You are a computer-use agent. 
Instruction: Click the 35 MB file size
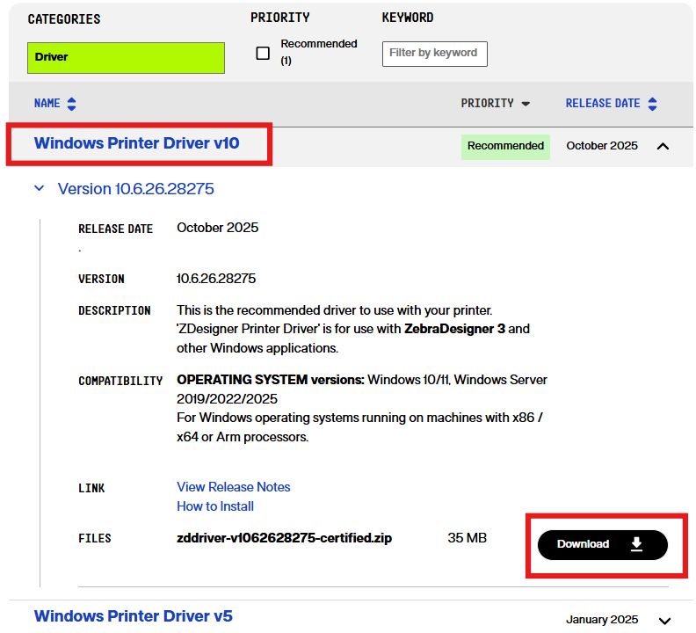pyautogui.click(x=467, y=538)
